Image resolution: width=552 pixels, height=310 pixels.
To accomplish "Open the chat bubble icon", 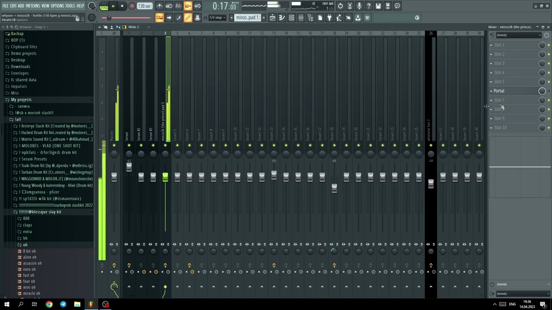I will pos(398,6).
